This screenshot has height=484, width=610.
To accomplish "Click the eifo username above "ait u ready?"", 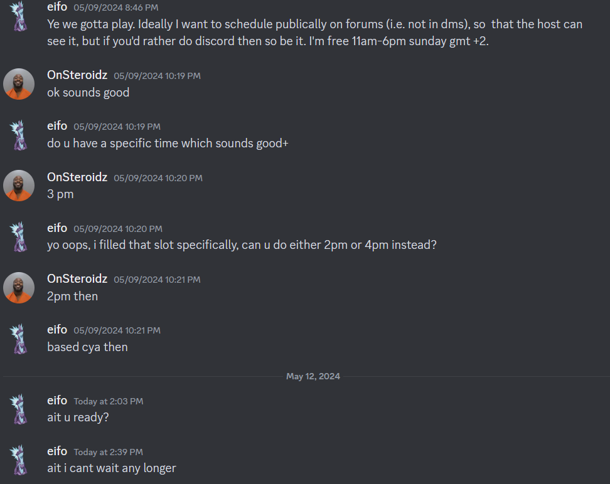I will pyautogui.click(x=57, y=401).
